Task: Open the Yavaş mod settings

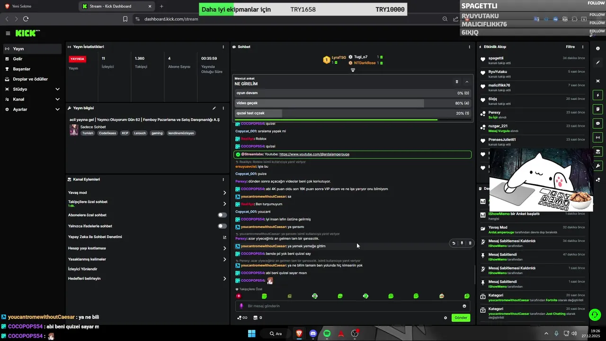Action: pos(147,193)
